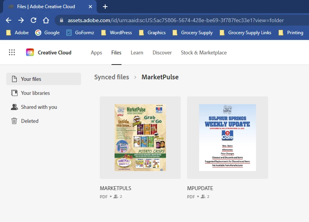Open the Printing bookmarks folder
The image size is (309, 222).
[291, 33]
